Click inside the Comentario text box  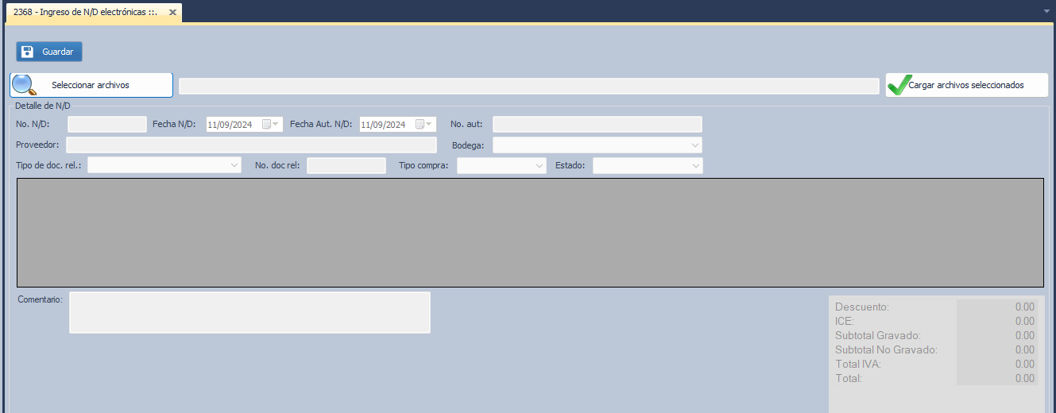tap(249, 312)
